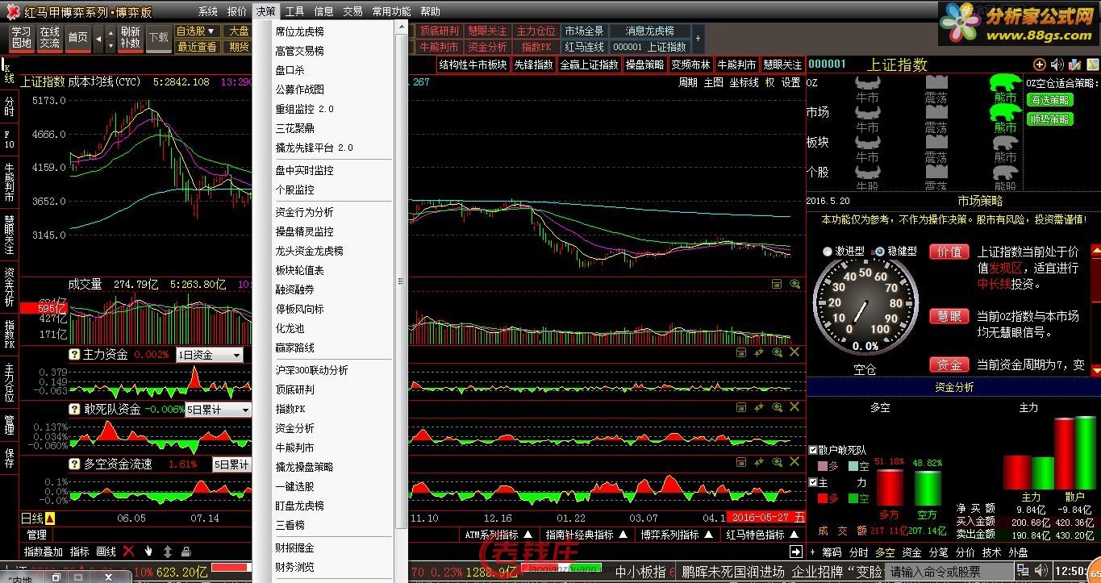
Task: Switch to the 筹码 bottom tab
Action: 832,552
